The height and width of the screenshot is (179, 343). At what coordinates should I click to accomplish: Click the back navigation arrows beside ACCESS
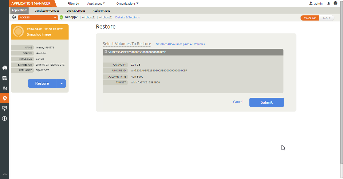click(14, 17)
